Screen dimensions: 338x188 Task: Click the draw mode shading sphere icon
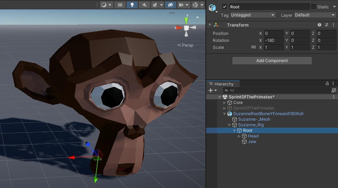[x=104, y=5]
